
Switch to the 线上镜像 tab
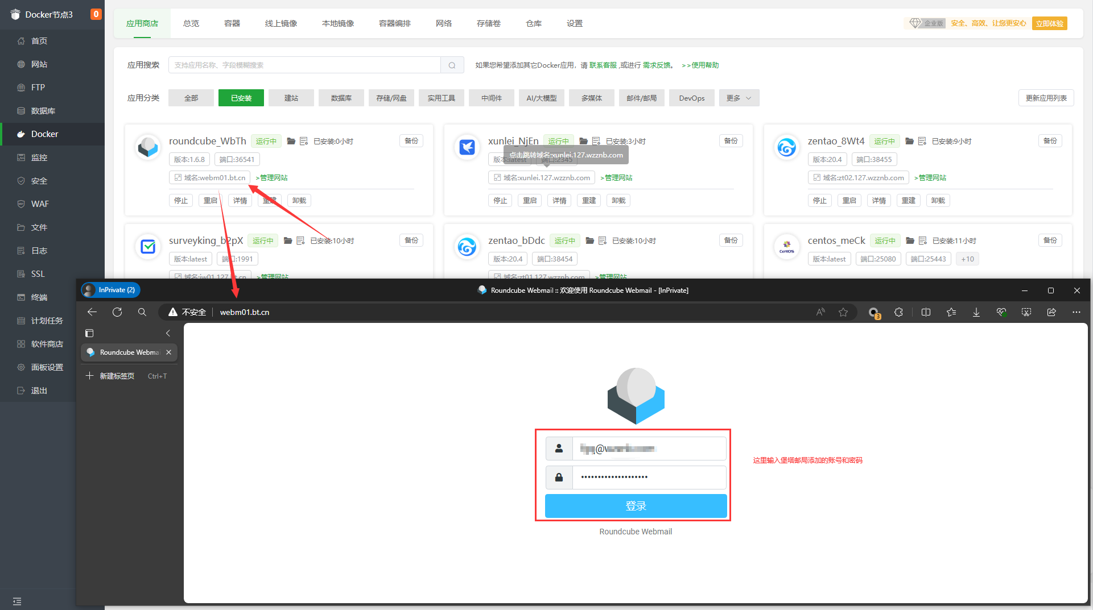[x=281, y=23]
